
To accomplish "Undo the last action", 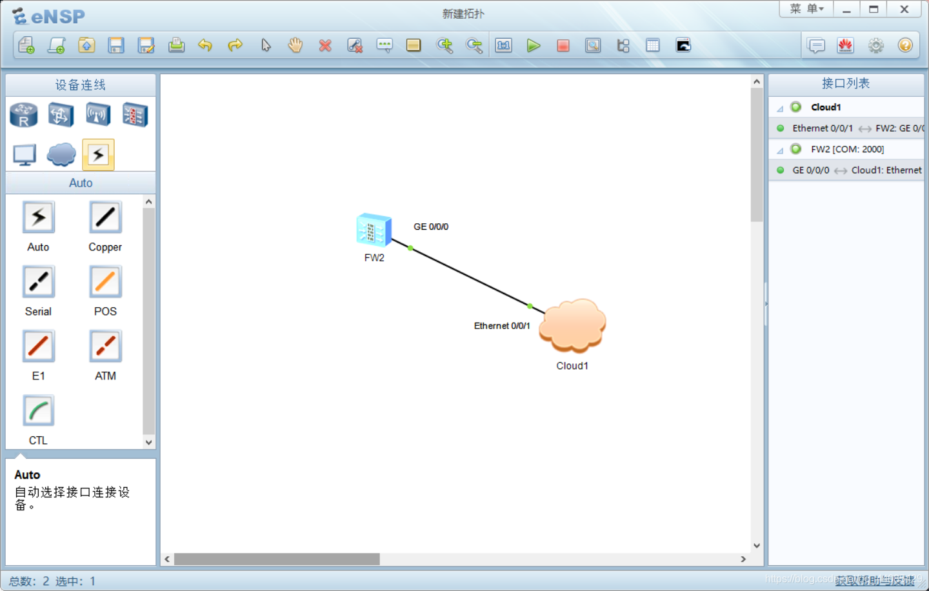I will click(x=205, y=45).
